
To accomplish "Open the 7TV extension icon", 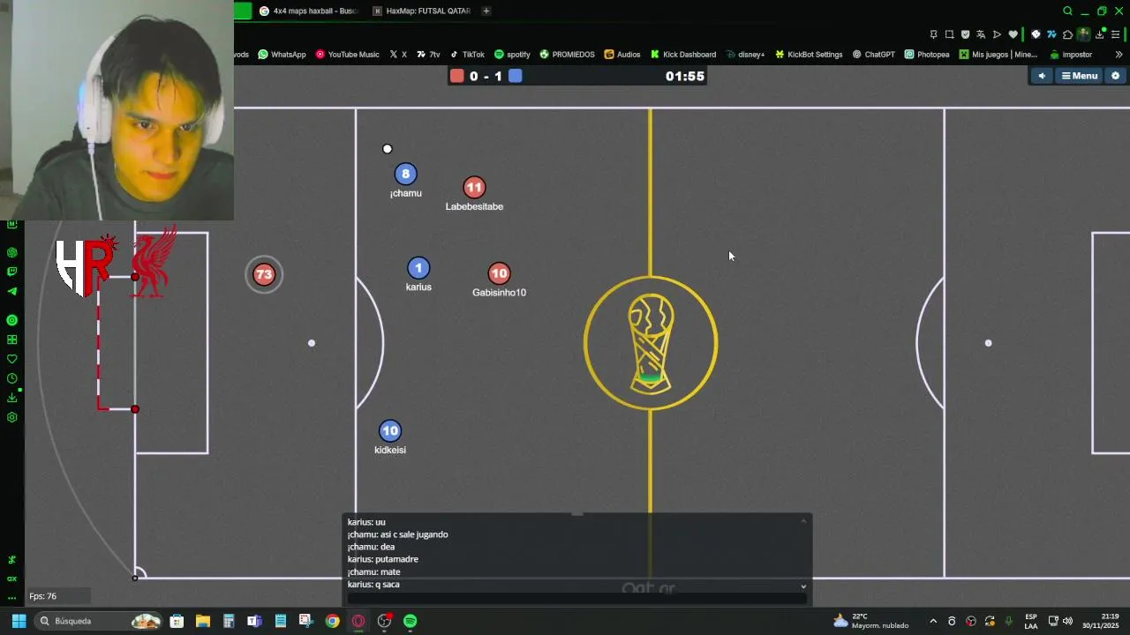I will tap(1051, 34).
